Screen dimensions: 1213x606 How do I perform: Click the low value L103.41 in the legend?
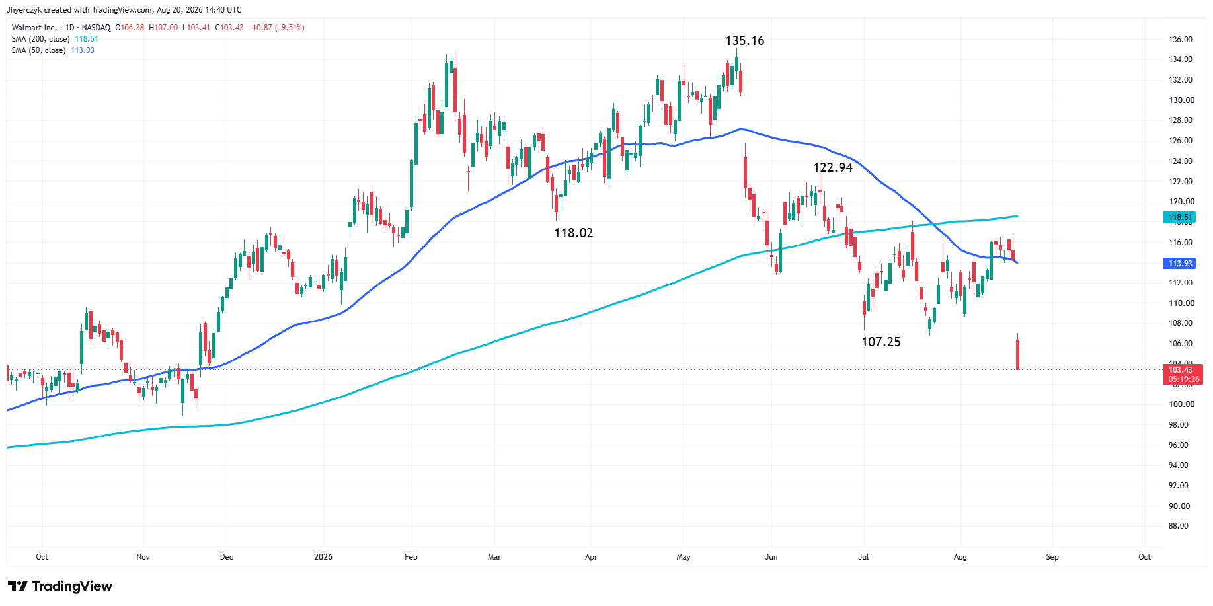tap(196, 28)
